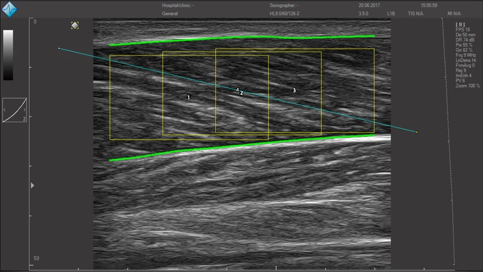This screenshot has height=272, width=483.
Task: Step gamma curve back with left arrow
Action: tap(6, 110)
